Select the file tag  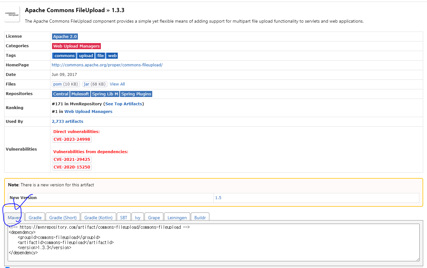click(101, 56)
